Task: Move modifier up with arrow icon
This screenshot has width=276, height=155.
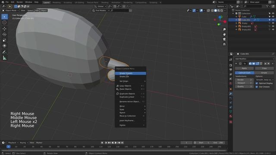Action: pyautogui.click(x=266, y=64)
